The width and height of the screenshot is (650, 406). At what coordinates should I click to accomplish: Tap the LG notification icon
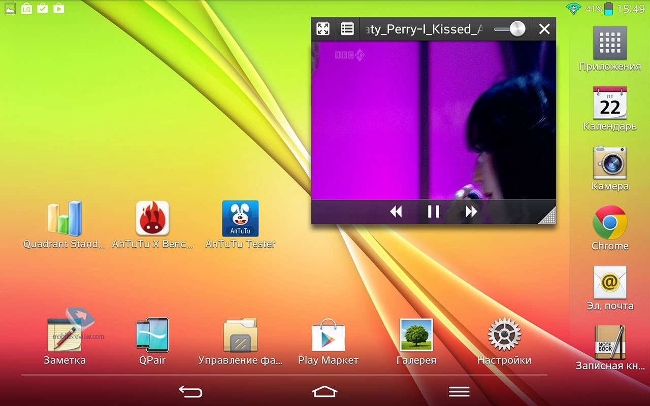26,8
